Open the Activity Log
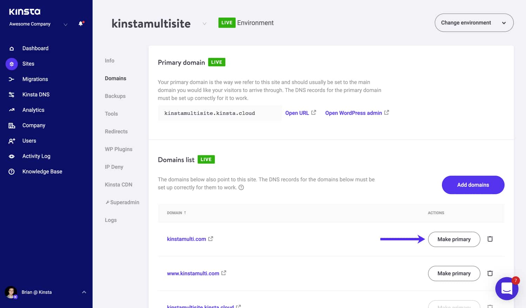Screen dimensions: 526x308 point(36,156)
